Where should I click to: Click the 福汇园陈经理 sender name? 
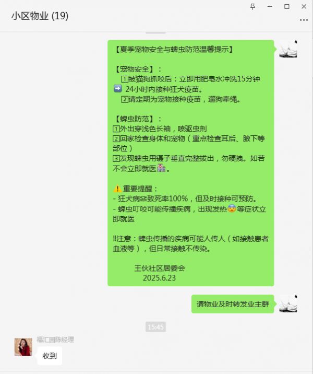click(55, 340)
